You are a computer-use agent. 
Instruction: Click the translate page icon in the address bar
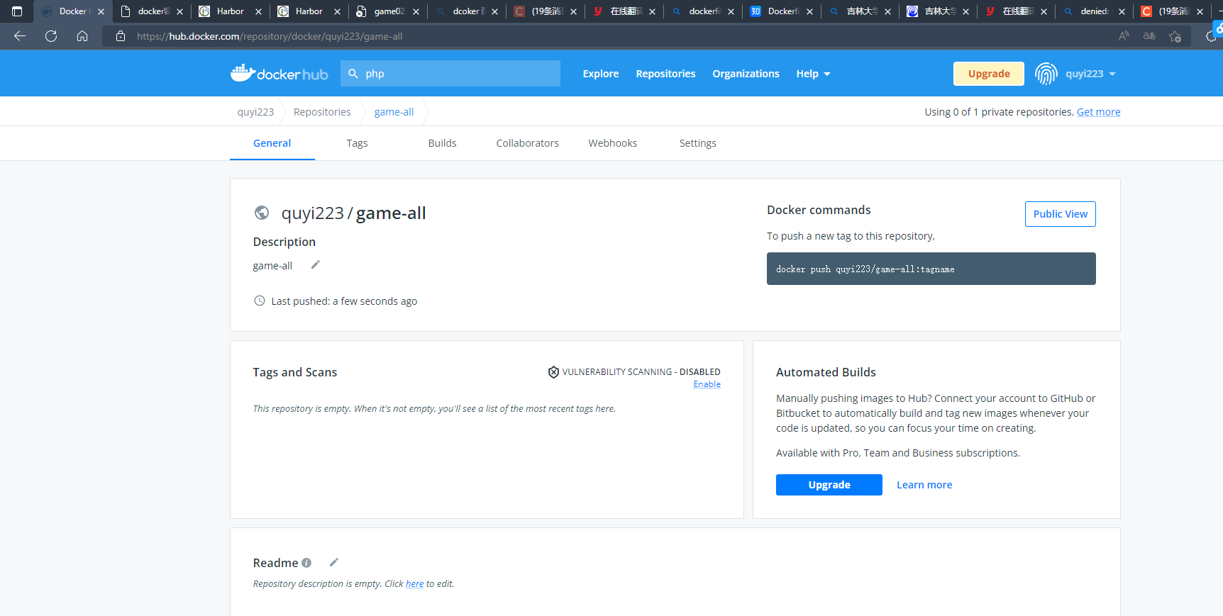[1149, 36]
